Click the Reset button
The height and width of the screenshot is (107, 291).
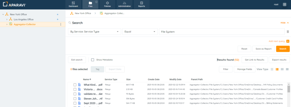pyautogui.click(x=244, y=49)
